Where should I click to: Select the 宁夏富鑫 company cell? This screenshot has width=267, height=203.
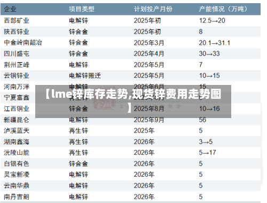(17, 98)
